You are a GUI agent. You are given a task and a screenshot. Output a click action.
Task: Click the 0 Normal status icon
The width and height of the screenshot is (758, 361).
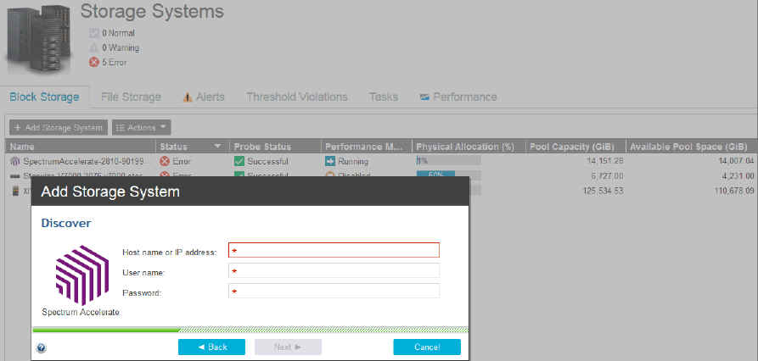(94, 33)
